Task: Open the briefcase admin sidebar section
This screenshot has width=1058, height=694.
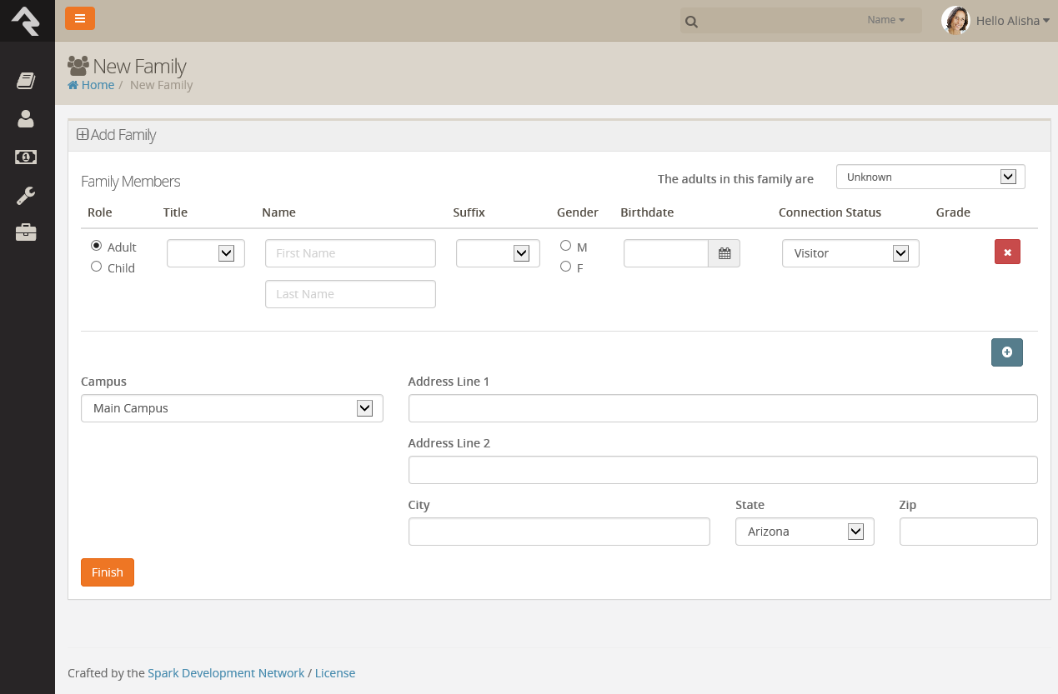Action: coord(26,233)
